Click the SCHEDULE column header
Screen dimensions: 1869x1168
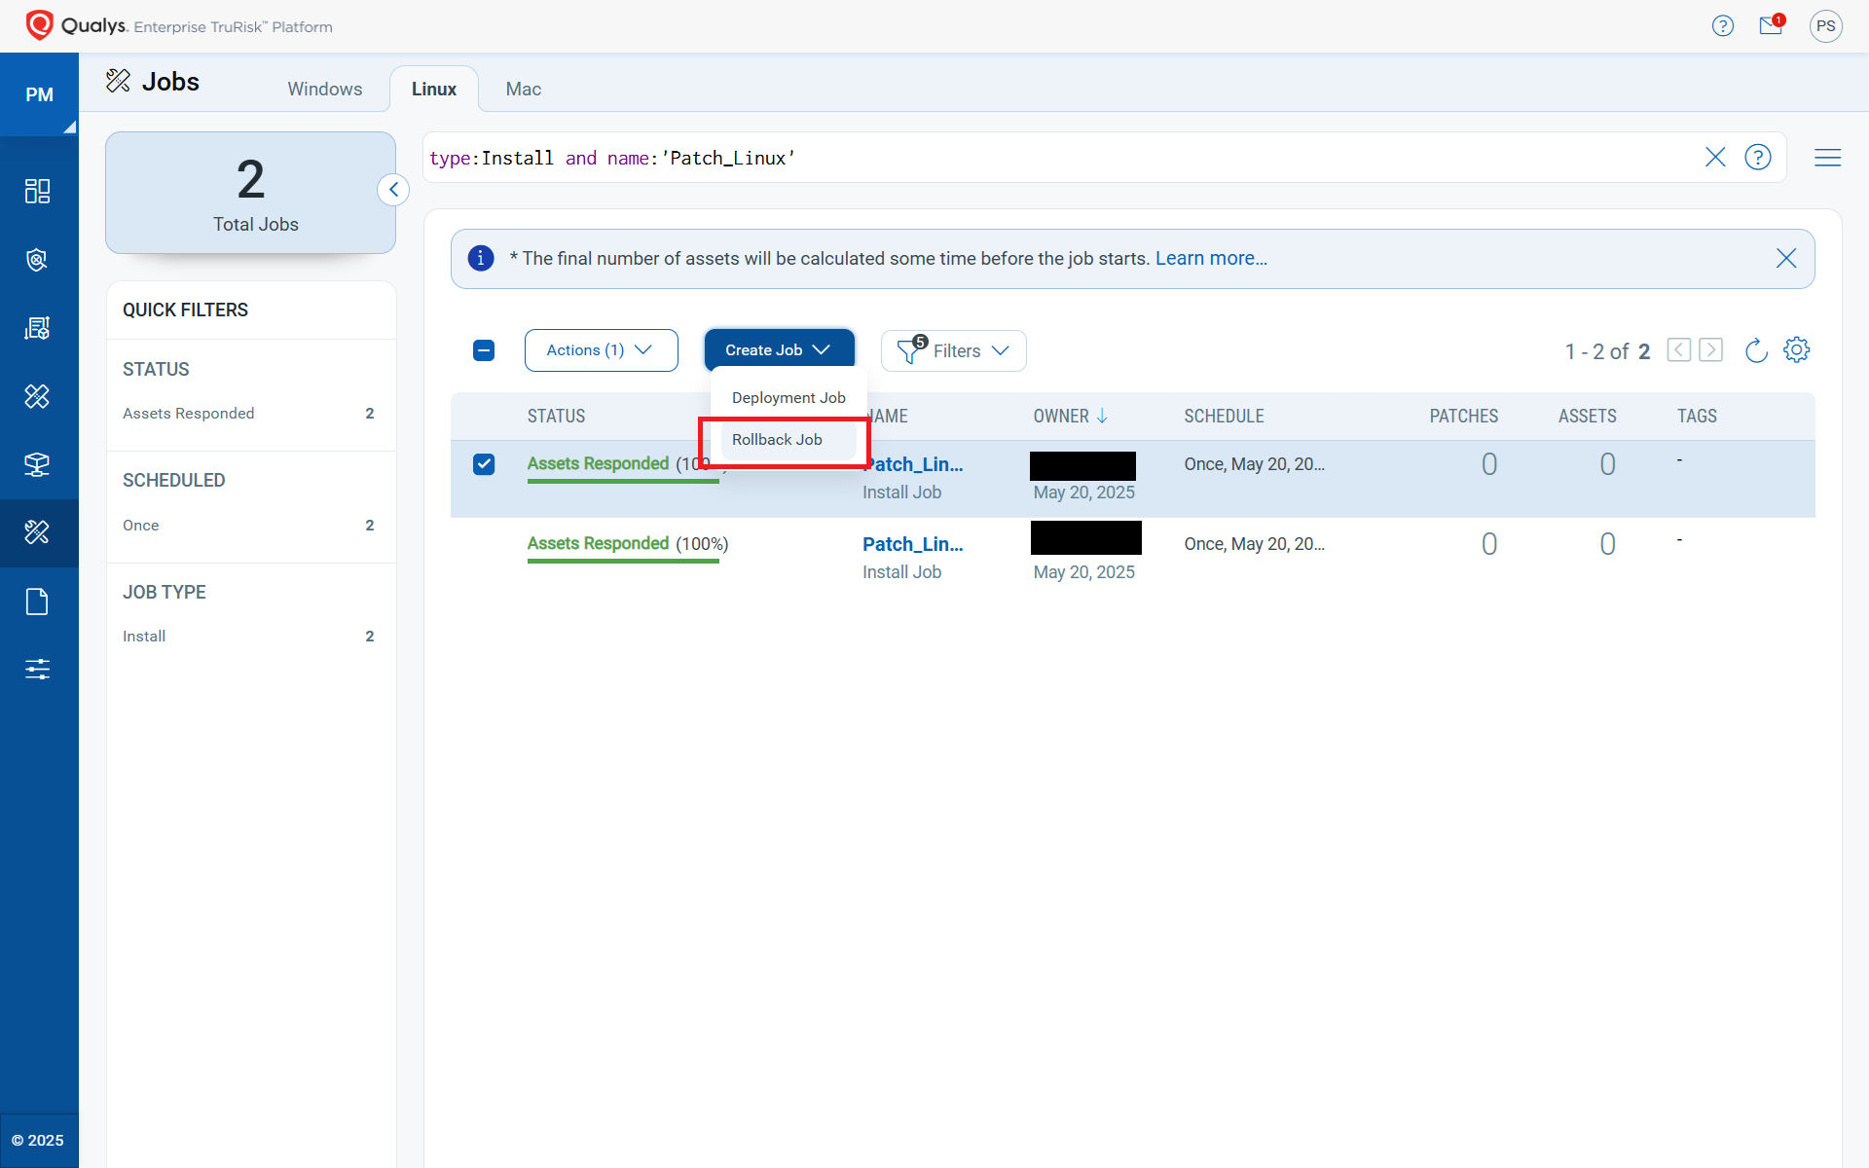[x=1224, y=417]
